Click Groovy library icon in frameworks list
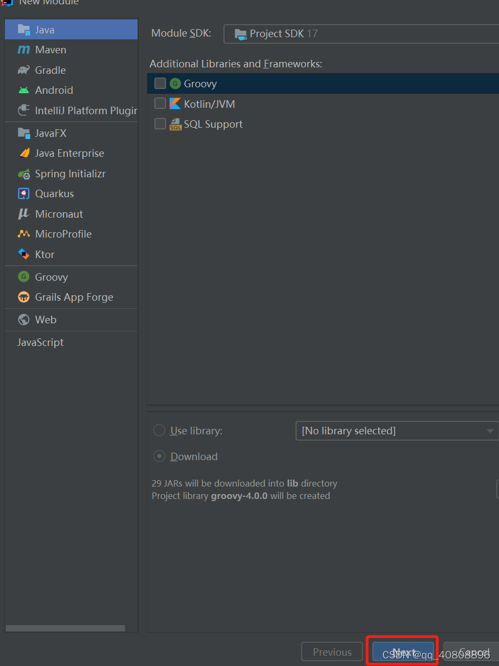Screen dimensions: 499x666 175,84
